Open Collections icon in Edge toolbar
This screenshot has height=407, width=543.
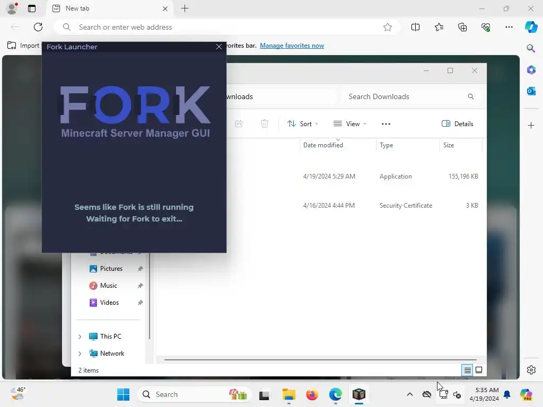(462, 27)
